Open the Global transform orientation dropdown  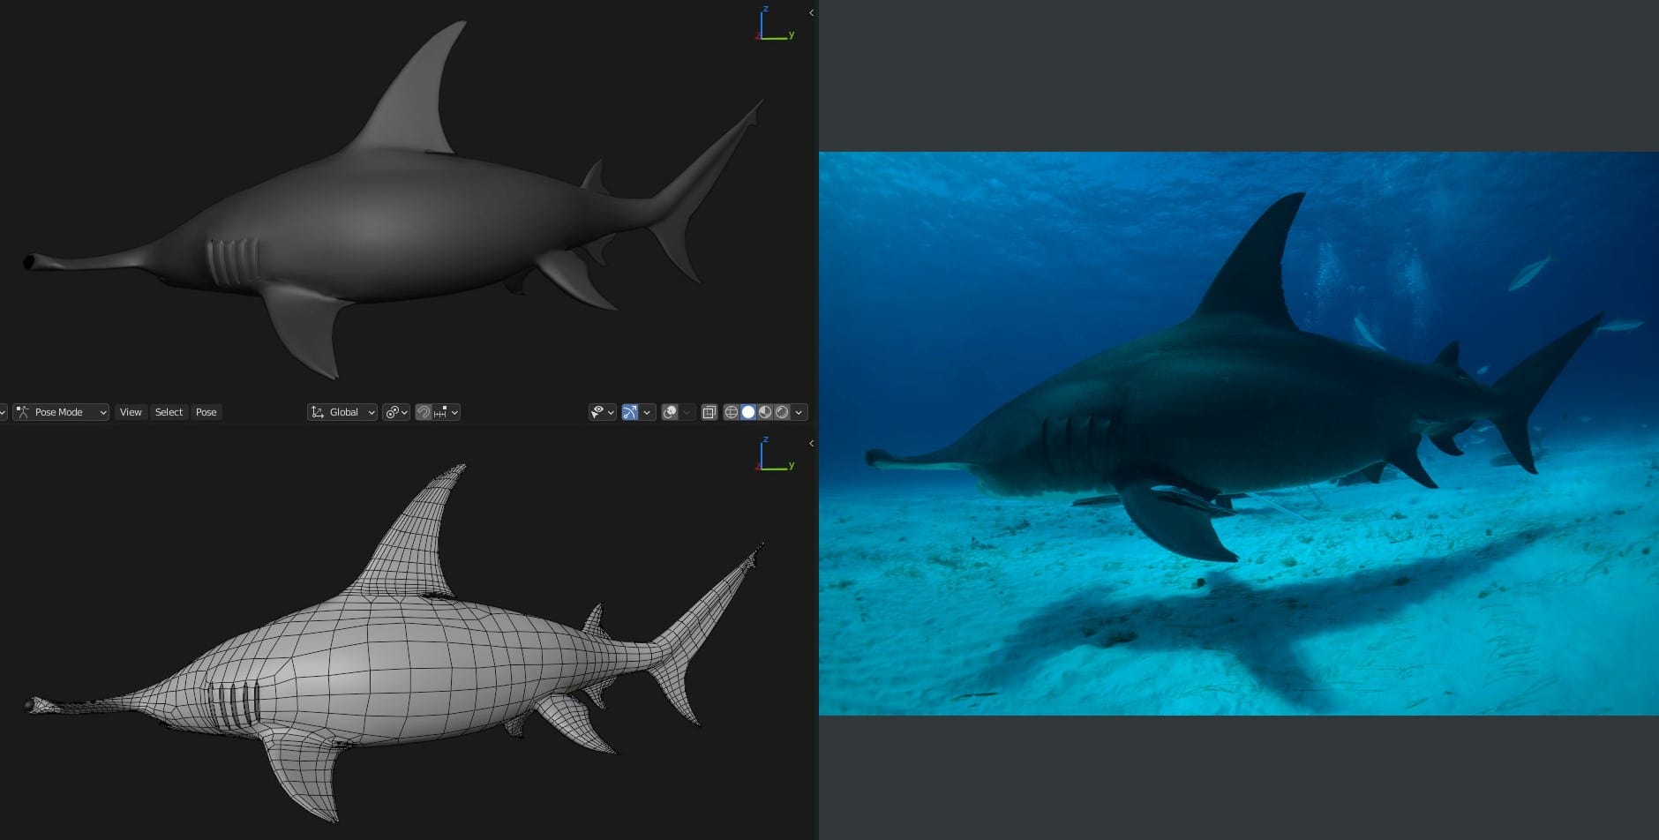[x=342, y=412]
